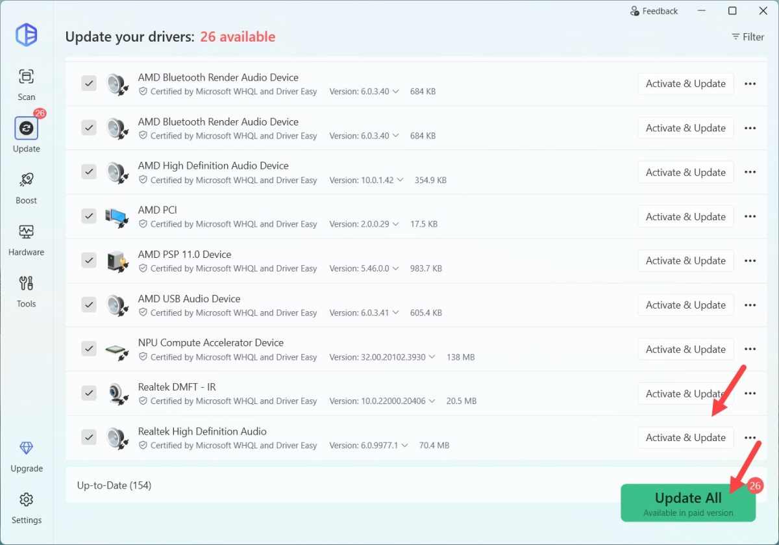Activate & Update Realtek DMFT - IR
This screenshot has height=545, width=779.
pos(686,393)
